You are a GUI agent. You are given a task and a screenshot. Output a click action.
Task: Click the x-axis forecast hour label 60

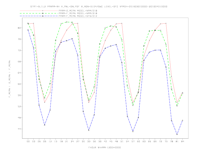138,141
